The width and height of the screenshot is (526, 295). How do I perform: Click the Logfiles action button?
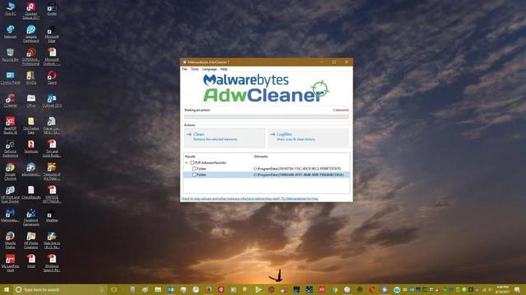click(x=308, y=138)
